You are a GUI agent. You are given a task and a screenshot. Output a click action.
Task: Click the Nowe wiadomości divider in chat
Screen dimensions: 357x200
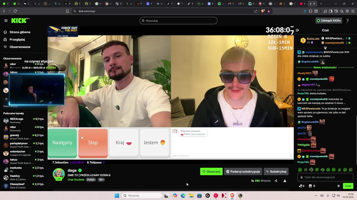325,67
